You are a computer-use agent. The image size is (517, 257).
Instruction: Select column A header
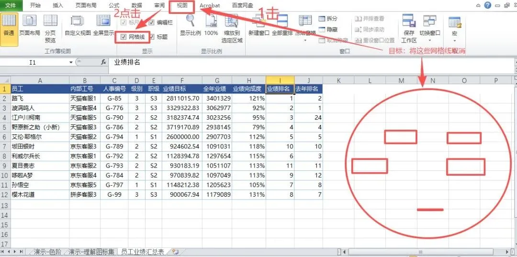[x=40, y=80]
